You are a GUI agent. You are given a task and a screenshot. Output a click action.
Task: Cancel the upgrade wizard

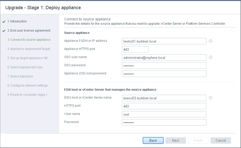(x=221, y=140)
